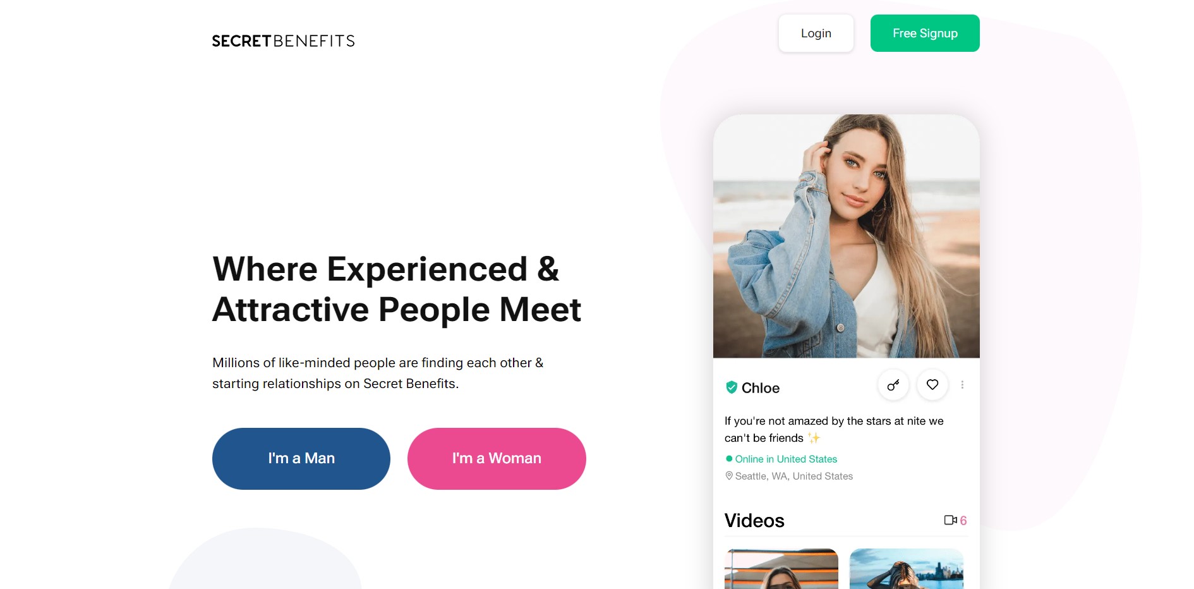Select the I'm a Woman option
This screenshot has width=1194, height=589.
coord(497,459)
